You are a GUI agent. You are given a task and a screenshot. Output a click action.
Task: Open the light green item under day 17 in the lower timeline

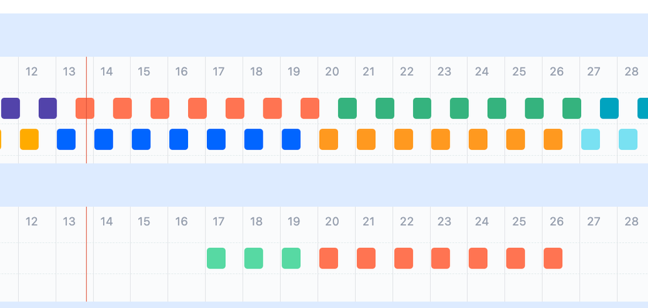216,258
